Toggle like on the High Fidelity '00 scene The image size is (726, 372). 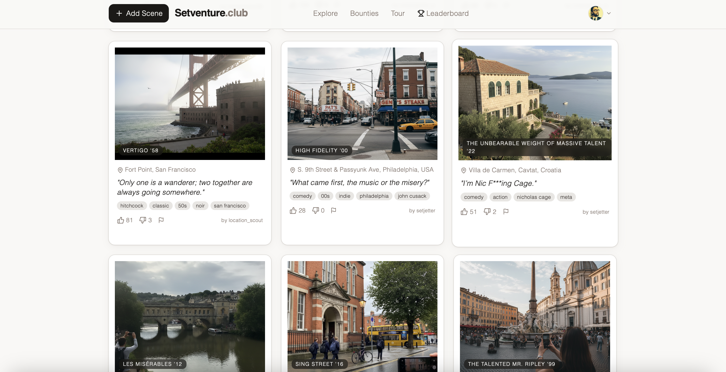pyautogui.click(x=293, y=210)
